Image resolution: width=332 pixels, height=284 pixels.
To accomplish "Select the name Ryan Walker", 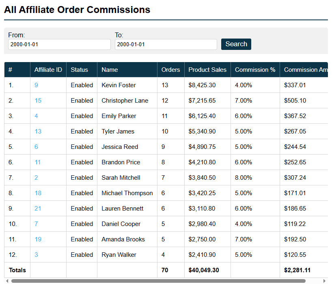I will pyautogui.click(x=119, y=255).
